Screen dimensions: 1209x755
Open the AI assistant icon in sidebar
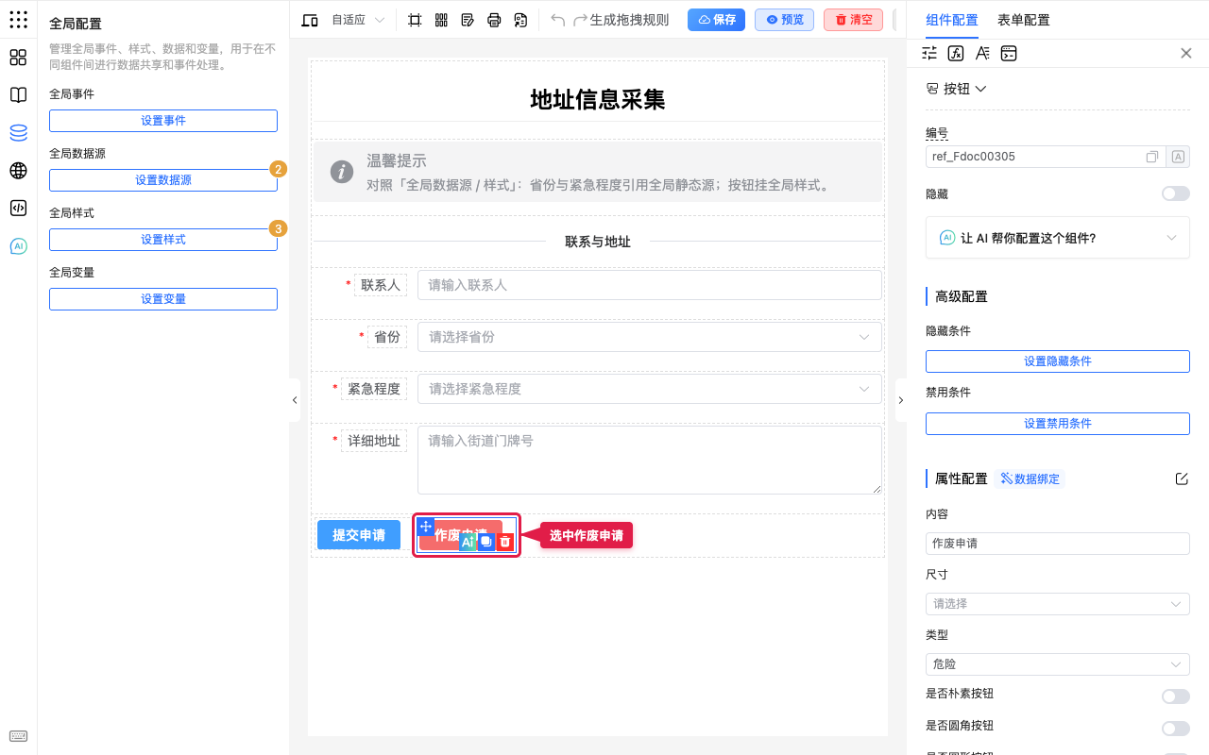(x=18, y=246)
